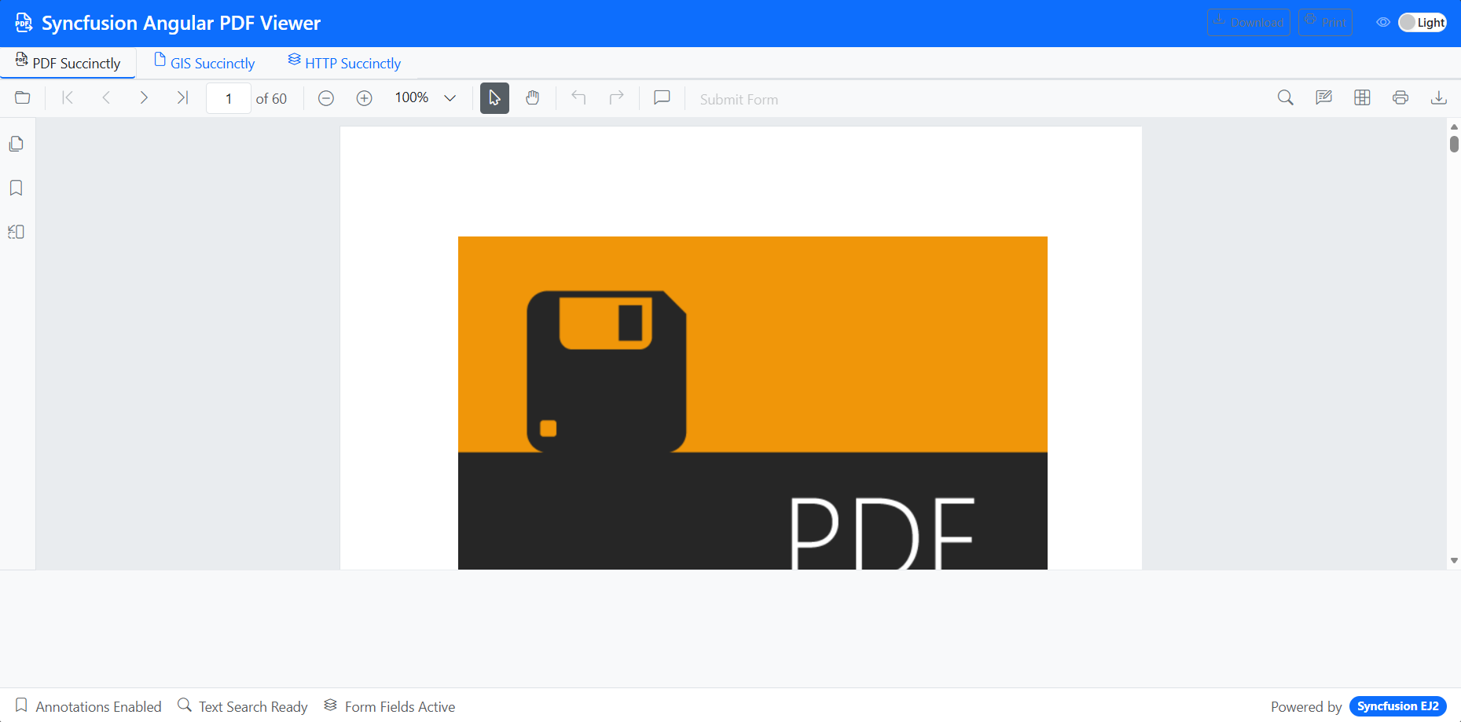
Task: Show the page thumbnails panel
Action: click(17, 144)
